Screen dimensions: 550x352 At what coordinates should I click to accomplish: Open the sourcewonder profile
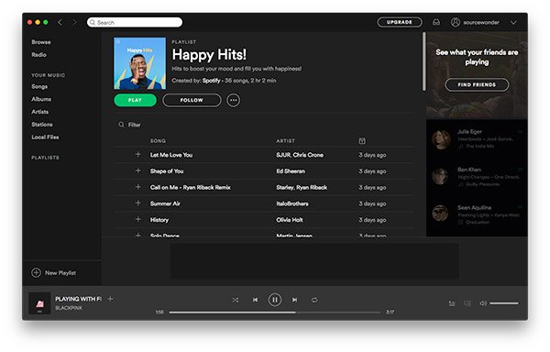(x=475, y=22)
